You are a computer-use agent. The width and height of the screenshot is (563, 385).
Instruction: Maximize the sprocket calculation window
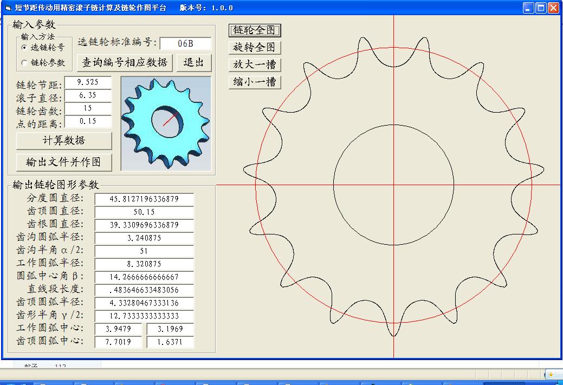point(541,8)
